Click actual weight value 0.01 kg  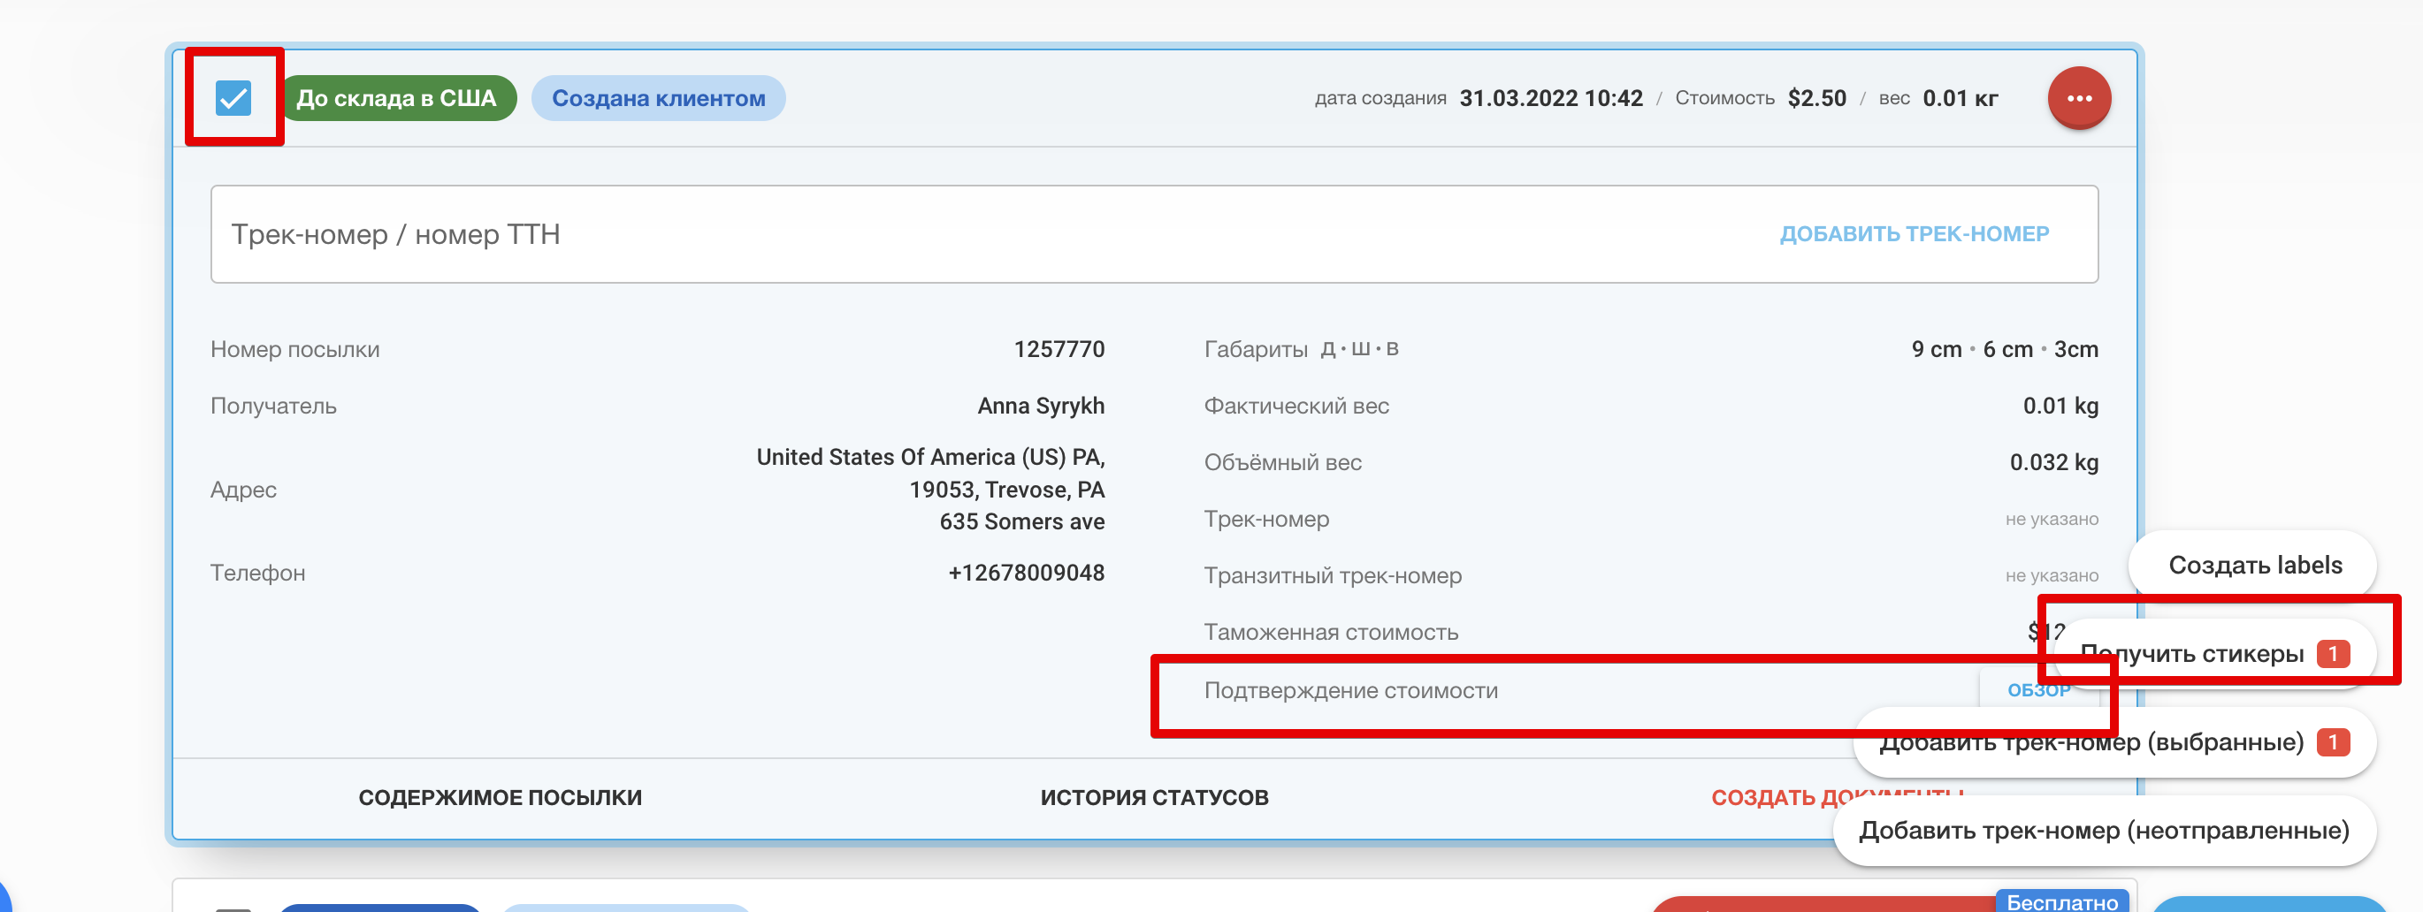pos(2060,407)
